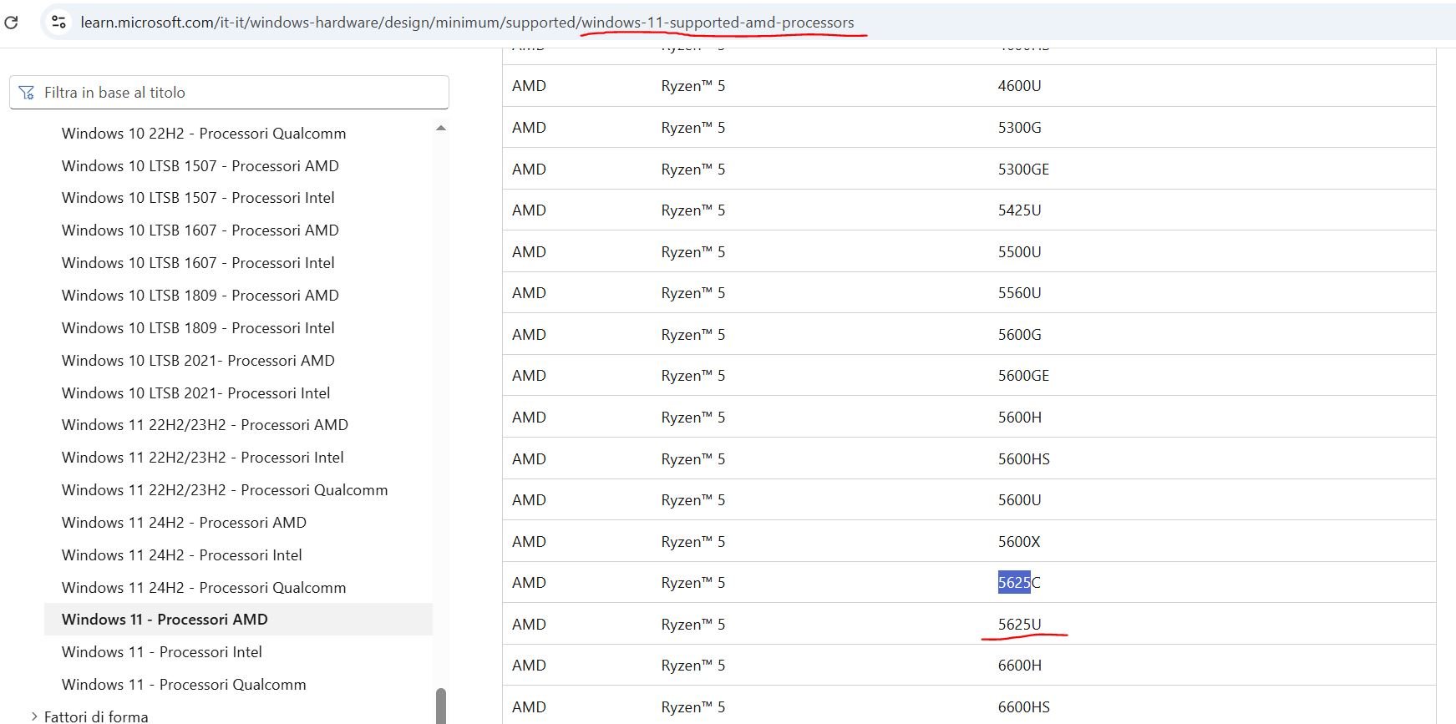Click the '5500U' model cell
Image resolution: width=1456 pixels, height=724 pixels.
pyautogui.click(x=1019, y=252)
